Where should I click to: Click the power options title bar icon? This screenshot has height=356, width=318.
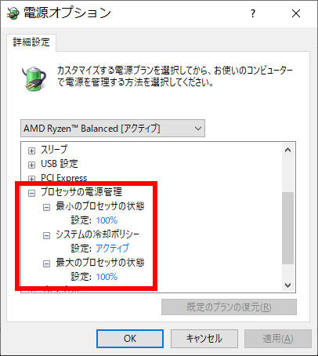coord(13,13)
